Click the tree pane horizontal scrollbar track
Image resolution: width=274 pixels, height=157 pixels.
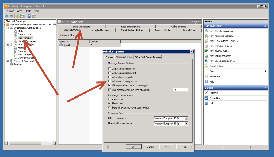pos(30,143)
